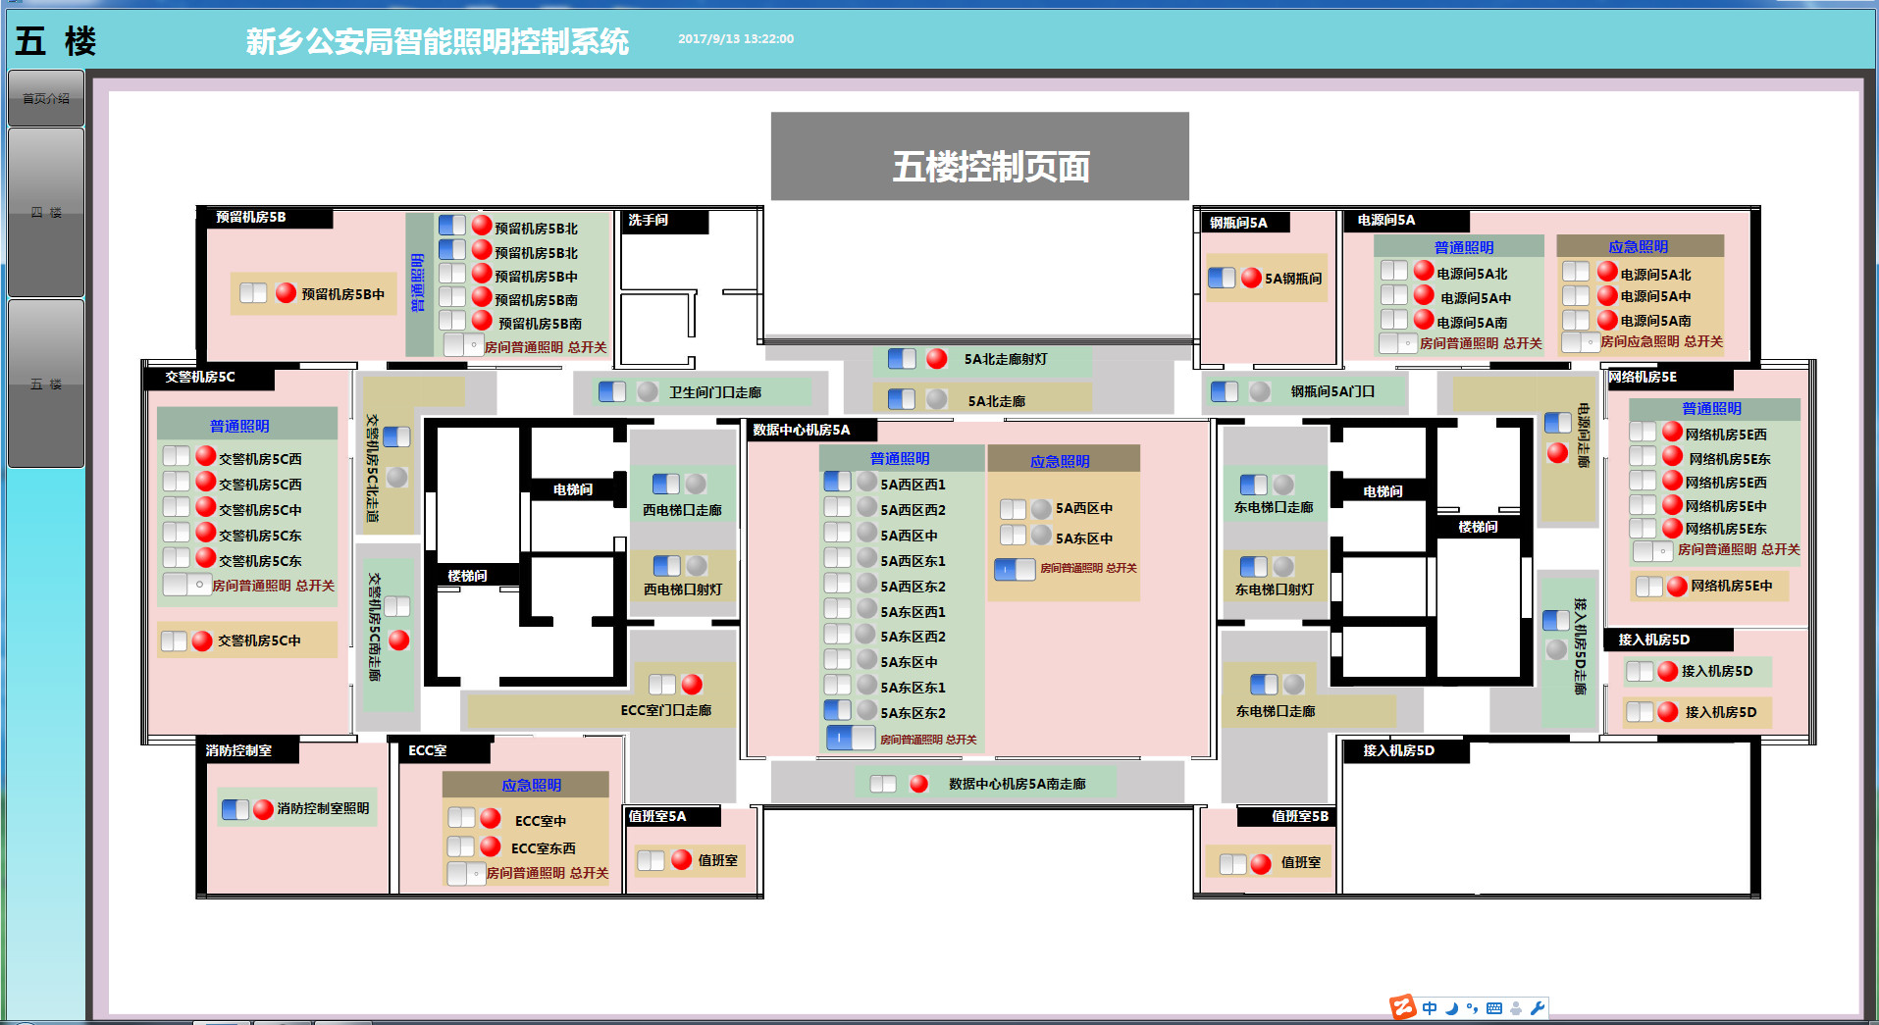Viewport: 1879px width, 1025px height.
Task: Open the 首页介绍 sidebar page
Action: pos(46,98)
